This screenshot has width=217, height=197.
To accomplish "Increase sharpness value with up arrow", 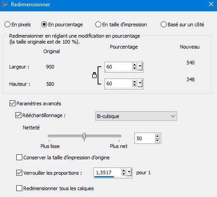I will click(x=158, y=136).
